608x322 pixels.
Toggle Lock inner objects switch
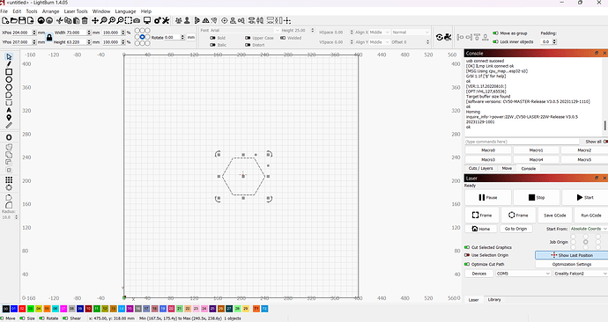tap(495, 42)
